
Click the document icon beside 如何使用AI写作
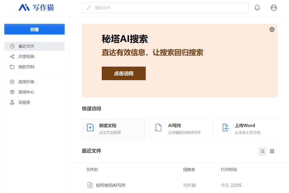90,185
